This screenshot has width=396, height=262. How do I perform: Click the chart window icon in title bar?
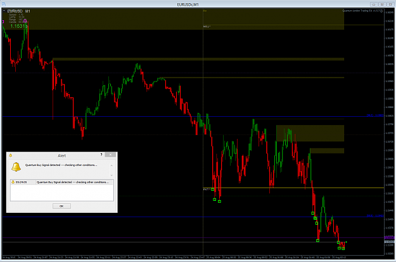3,4
